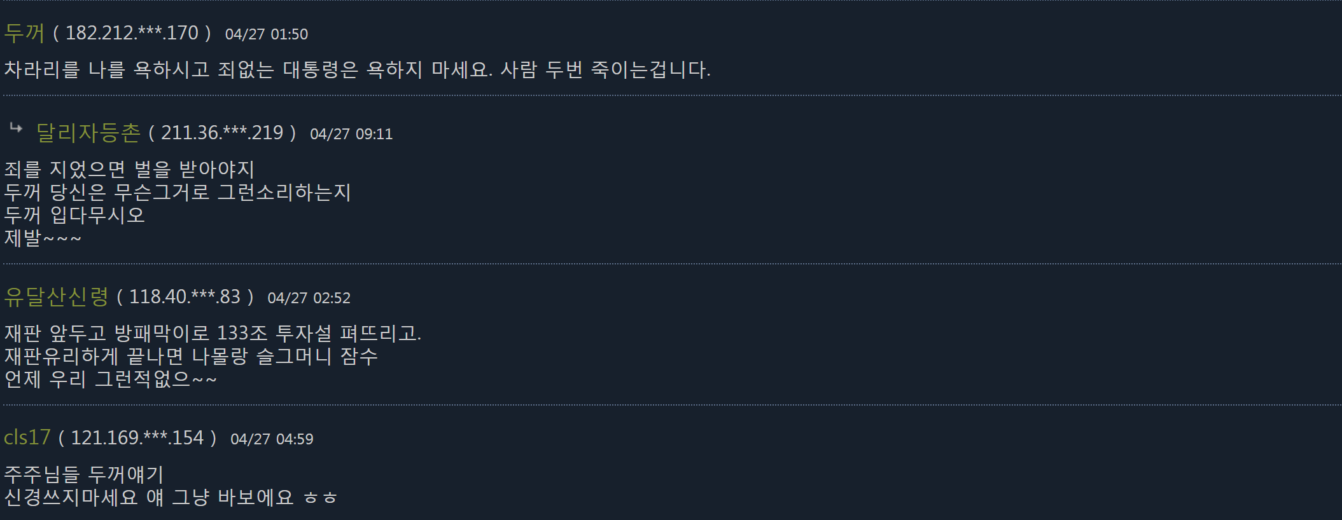Click the comment starting with 차라리를 나를
The image size is (1342, 520).
358,69
